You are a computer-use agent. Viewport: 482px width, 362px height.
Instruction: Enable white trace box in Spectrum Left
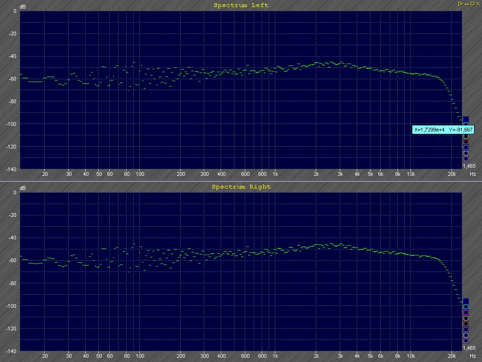coord(466,153)
